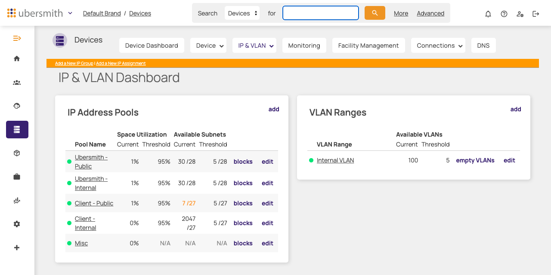The width and height of the screenshot is (551, 275).
Task: Click the orange search magnifier button
Action: point(375,13)
